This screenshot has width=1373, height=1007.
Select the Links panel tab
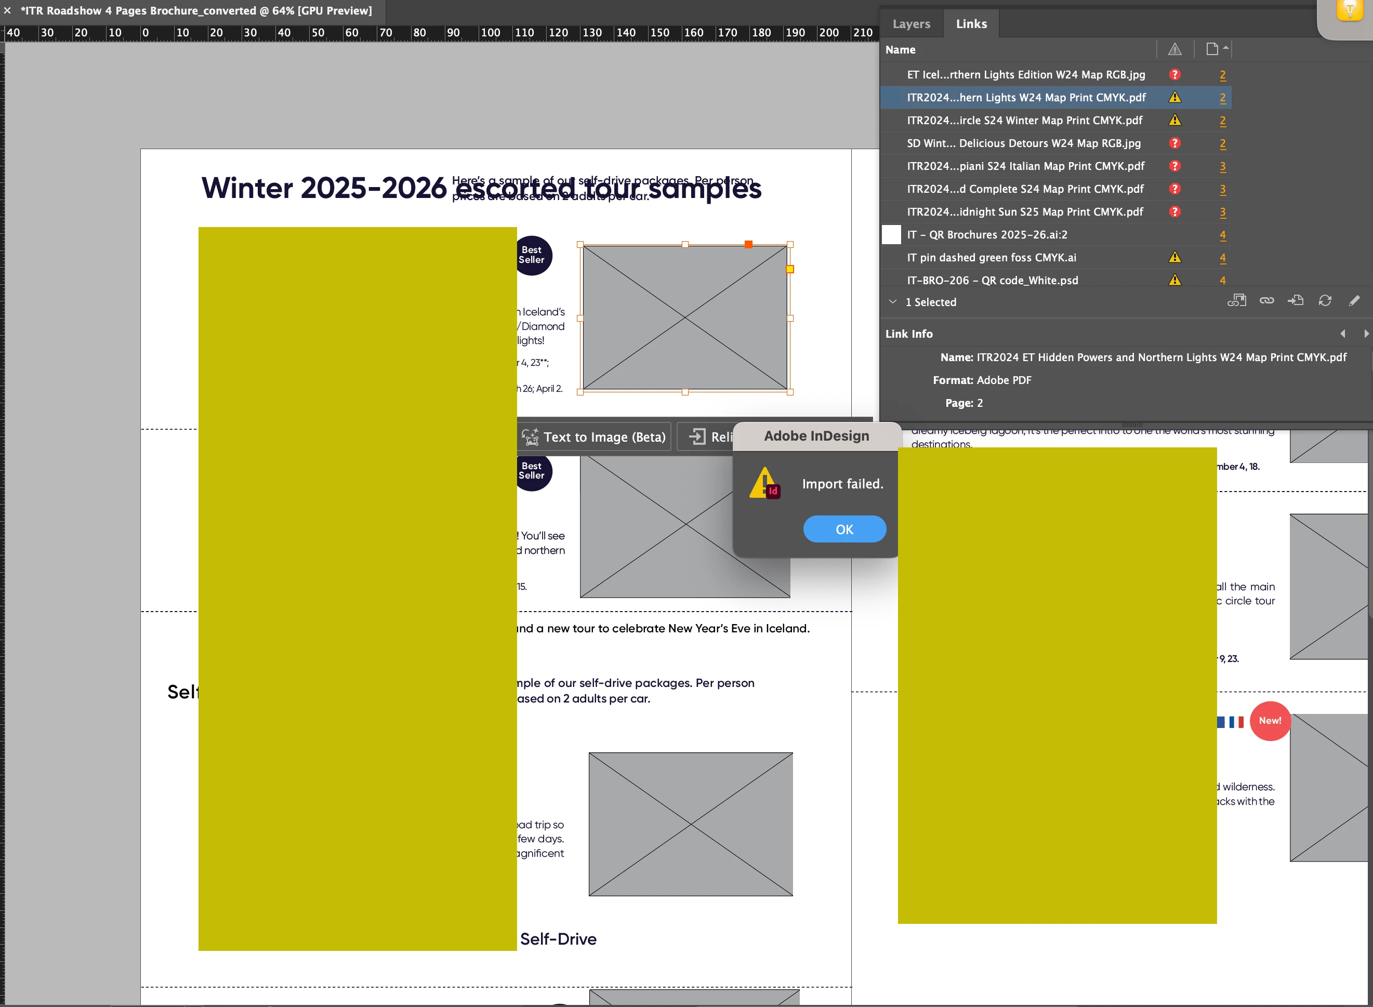pos(971,24)
